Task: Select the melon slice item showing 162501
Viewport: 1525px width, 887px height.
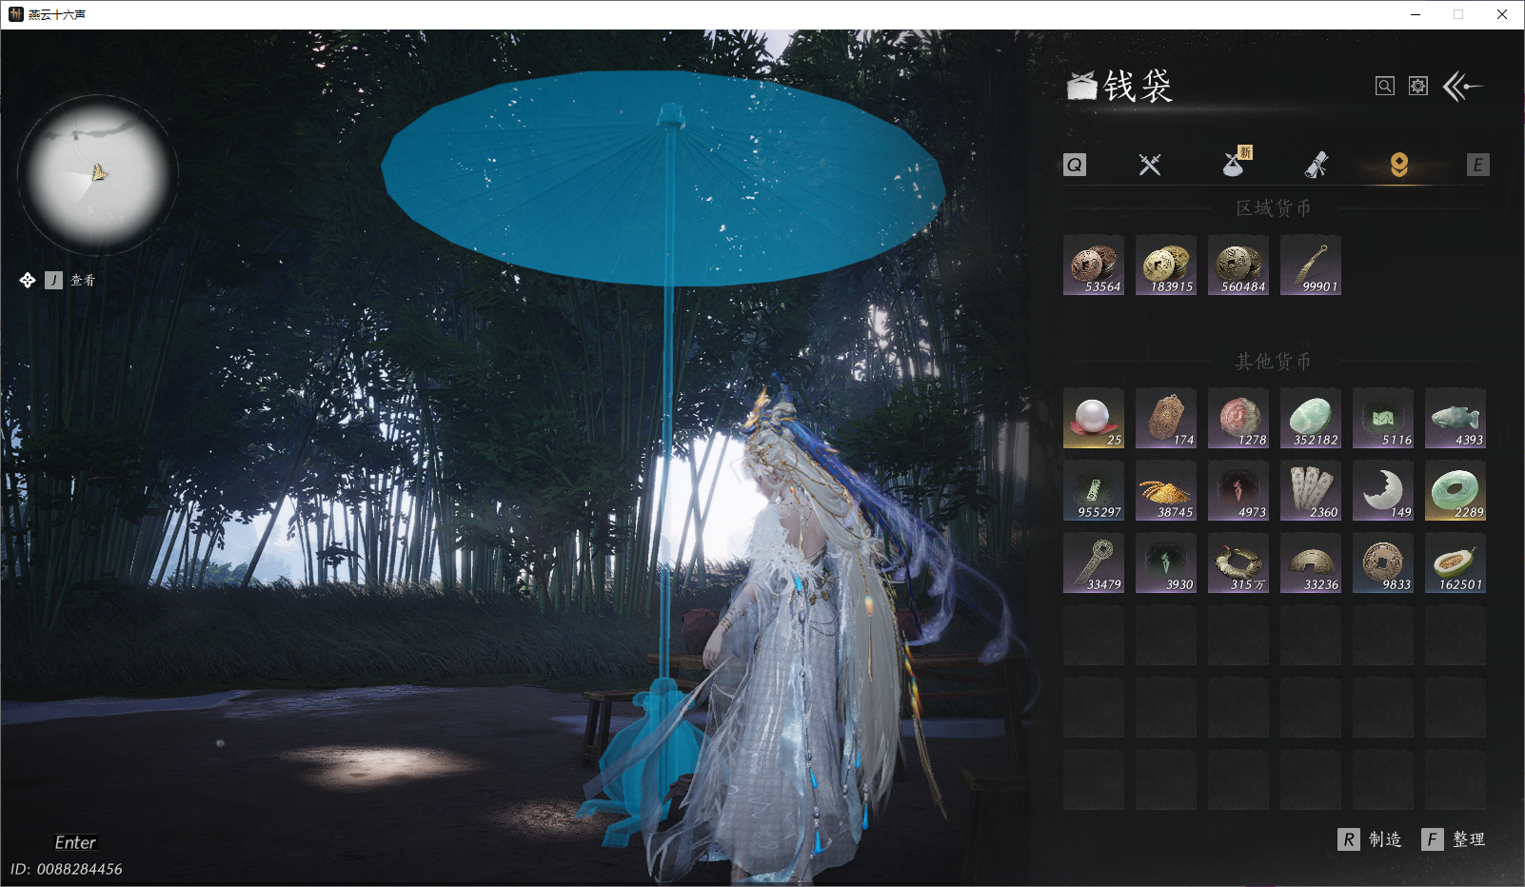Action: pos(1456,563)
